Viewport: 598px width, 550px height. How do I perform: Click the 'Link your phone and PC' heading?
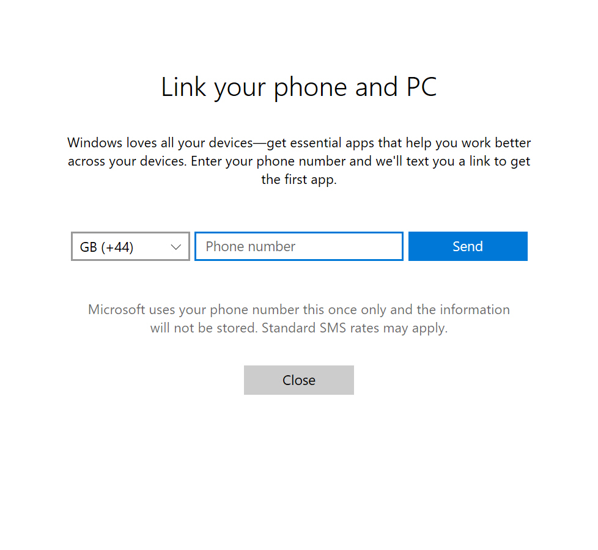[x=299, y=87]
